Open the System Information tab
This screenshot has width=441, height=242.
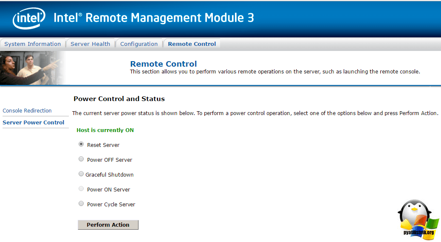(33, 44)
